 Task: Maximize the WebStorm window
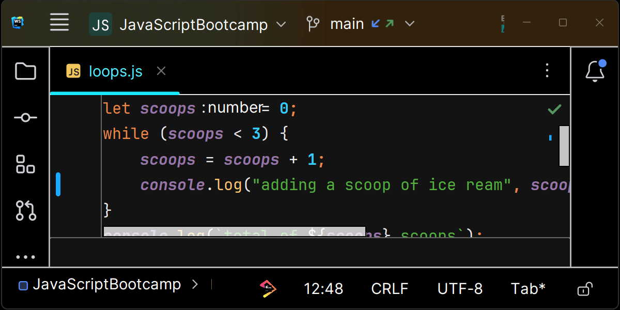tap(563, 23)
